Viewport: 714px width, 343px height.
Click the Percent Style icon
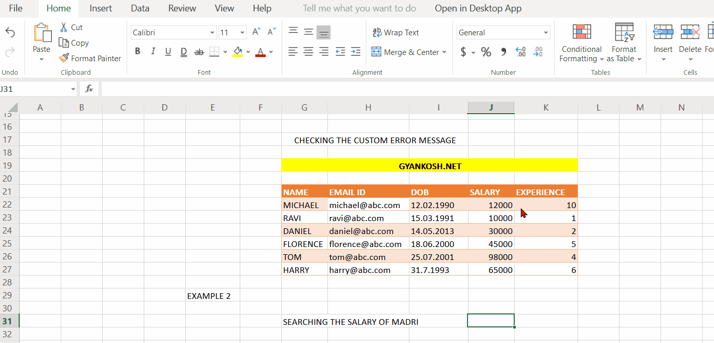click(486, 51)
